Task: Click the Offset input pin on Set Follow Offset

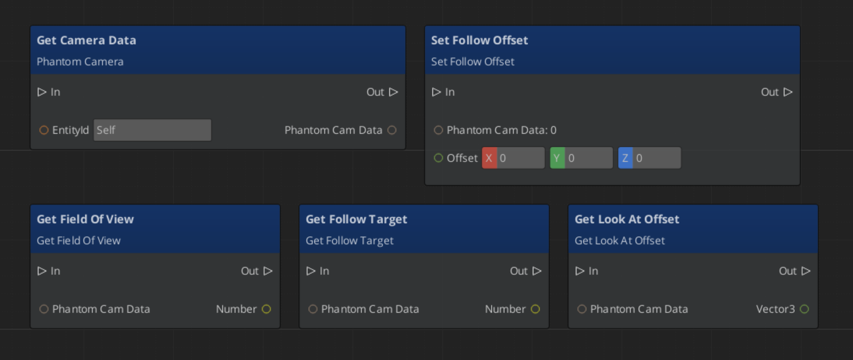Action: tap(439, 158)
